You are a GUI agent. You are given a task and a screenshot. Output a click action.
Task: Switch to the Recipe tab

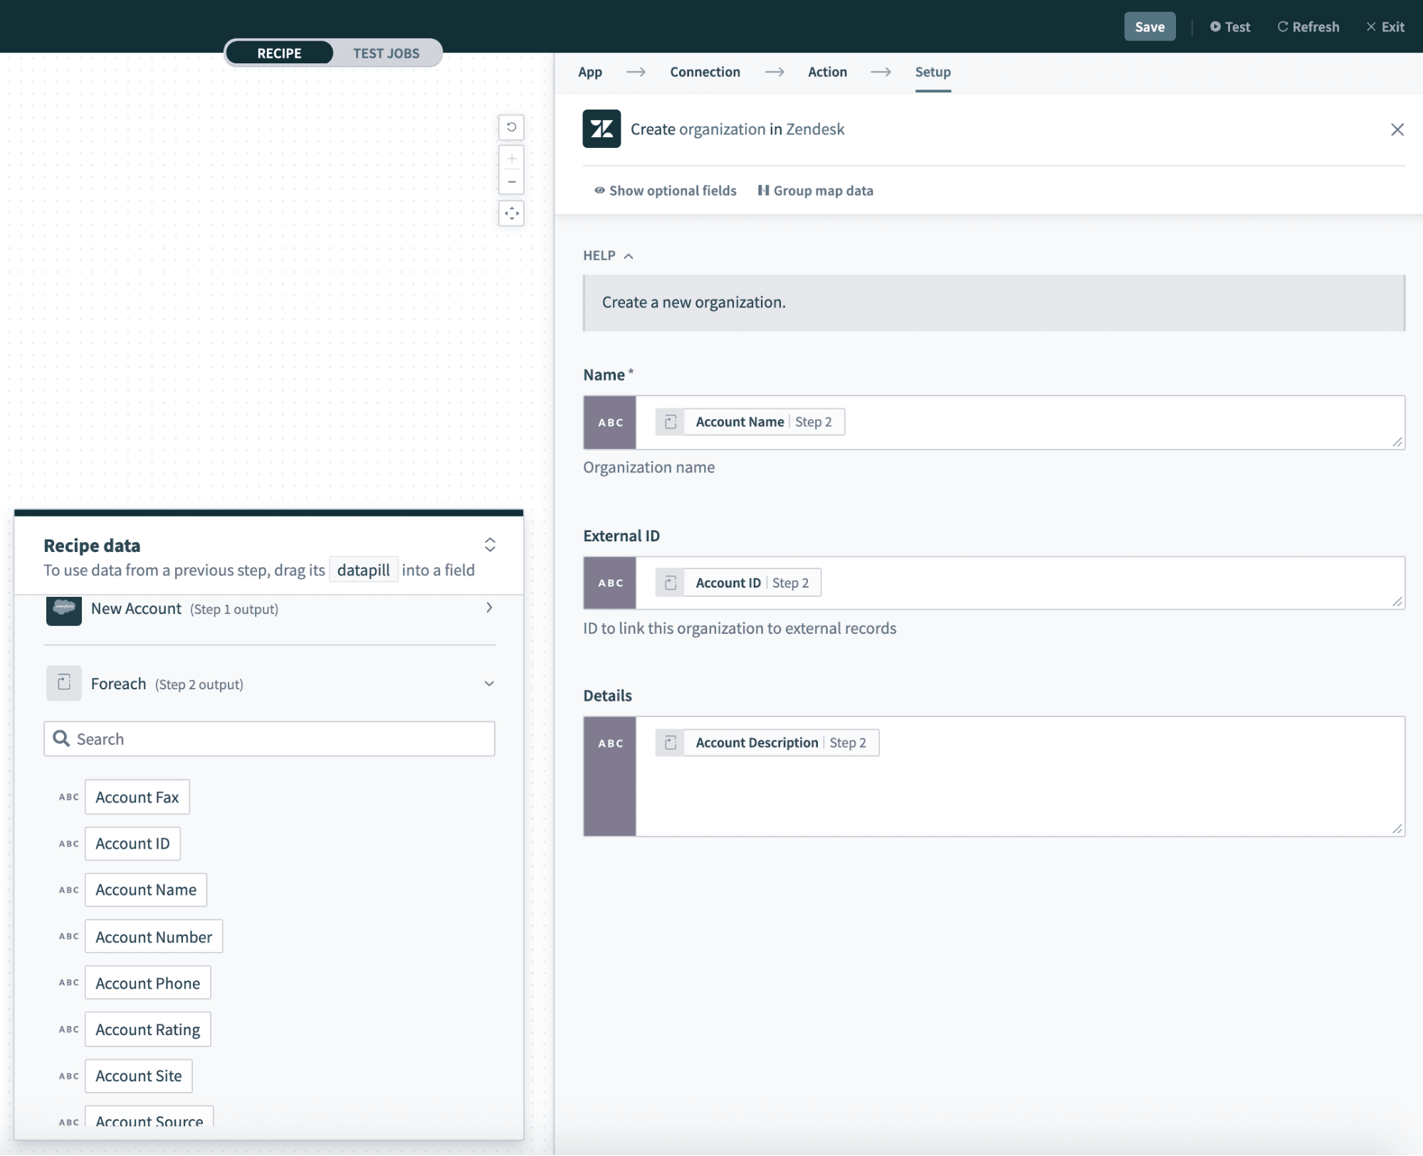[278, 51]
